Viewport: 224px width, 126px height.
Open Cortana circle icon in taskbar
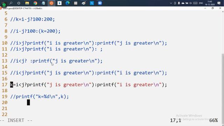(19, 3)
